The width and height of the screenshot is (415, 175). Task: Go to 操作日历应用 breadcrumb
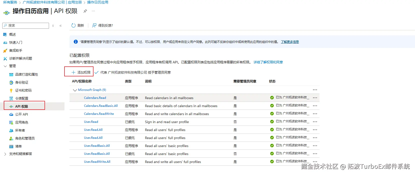click(98, 2)
